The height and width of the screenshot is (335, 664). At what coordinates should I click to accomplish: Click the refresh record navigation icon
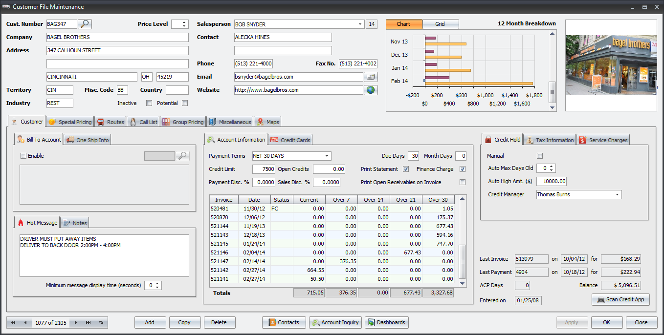coord(101,322)
